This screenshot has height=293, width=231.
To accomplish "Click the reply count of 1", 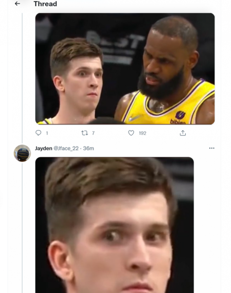I will [x=47, y=133].
